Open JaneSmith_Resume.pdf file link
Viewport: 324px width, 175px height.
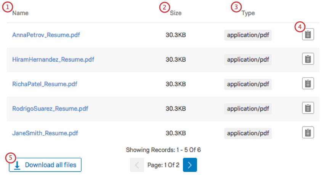tap(45, 133)
